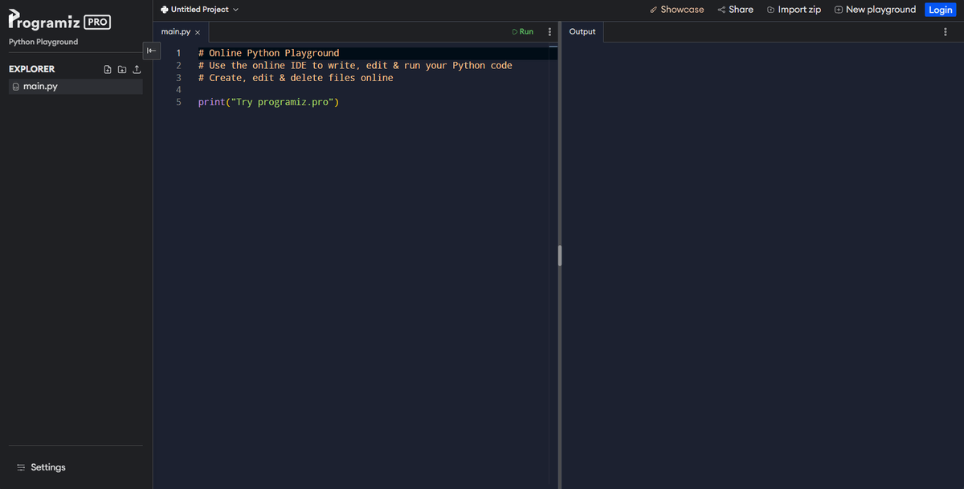Image resolution: width=964 pixels, height=489 pixels.
Task: Click the Programiz PRO logo
Action: coord(59,21)
